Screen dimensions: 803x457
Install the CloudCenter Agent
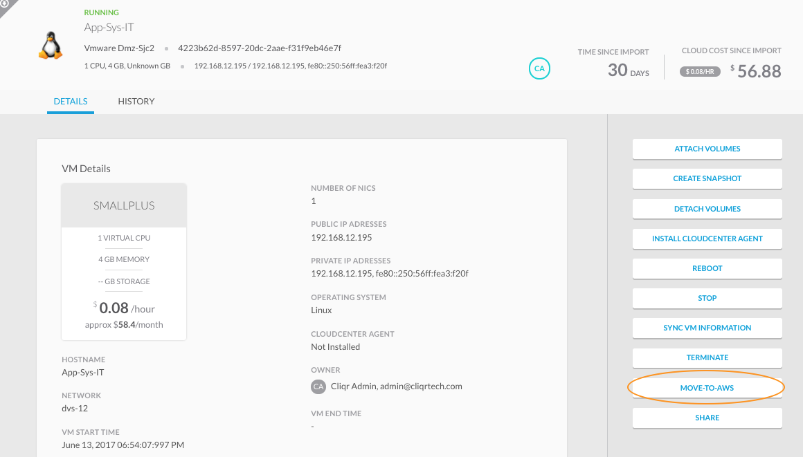point(707,239)
